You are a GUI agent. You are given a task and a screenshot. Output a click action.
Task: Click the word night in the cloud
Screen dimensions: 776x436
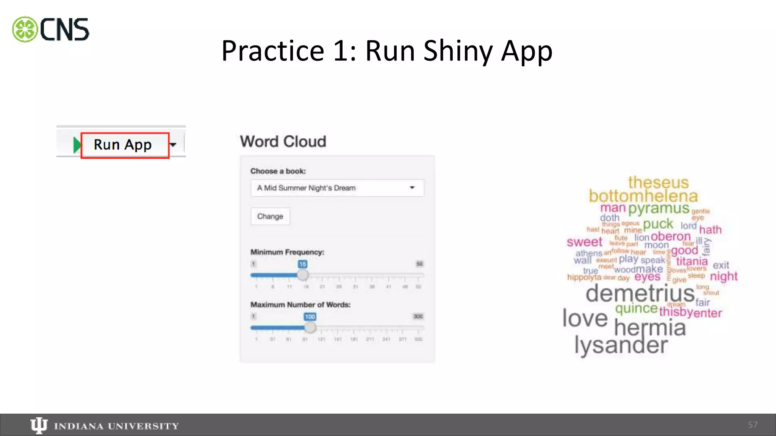pyautogui.click(x=724, y=276)
